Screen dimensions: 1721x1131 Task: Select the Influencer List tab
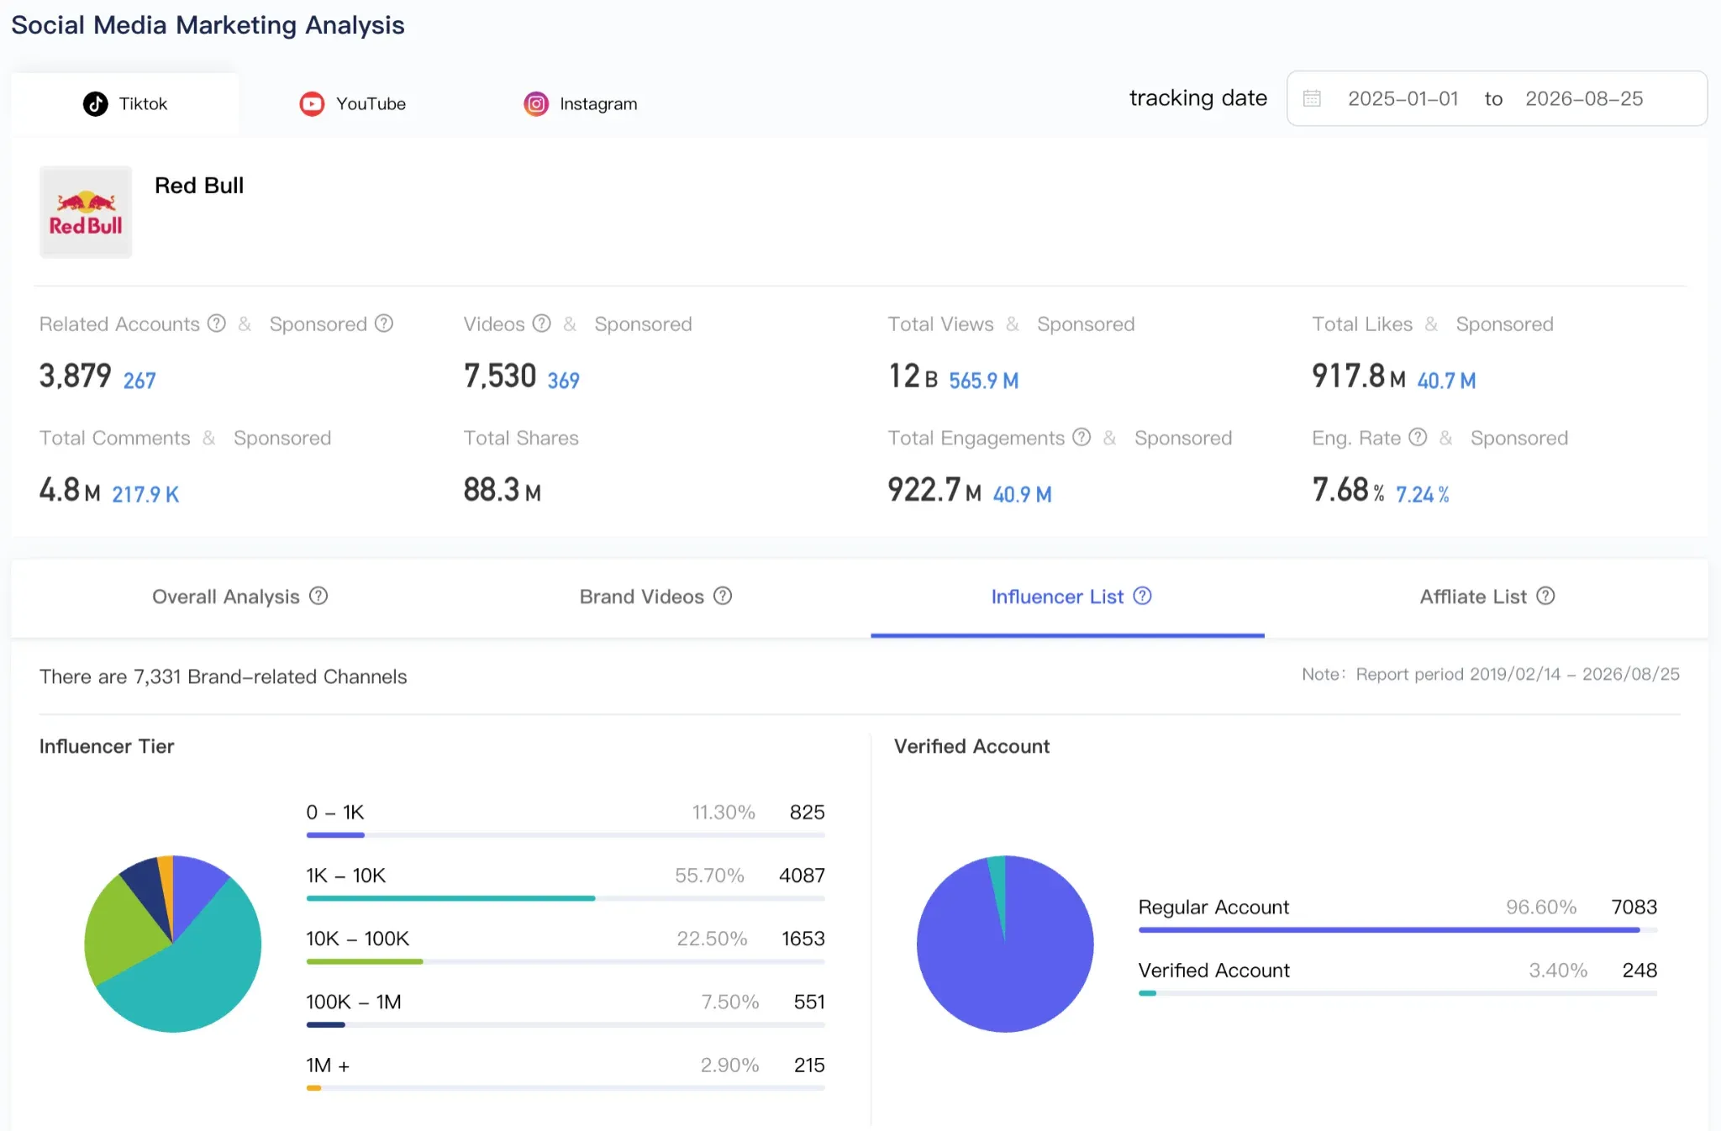[1068, 597]
